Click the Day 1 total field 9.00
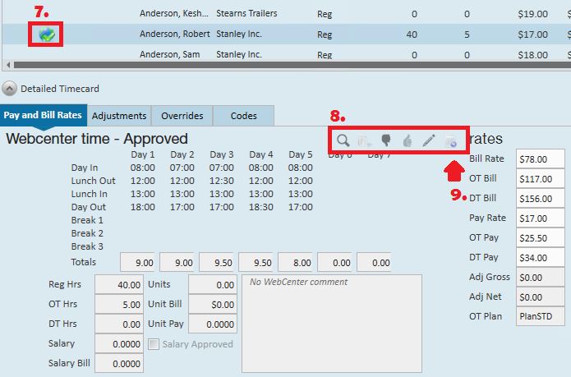 [x=138, y=262]
